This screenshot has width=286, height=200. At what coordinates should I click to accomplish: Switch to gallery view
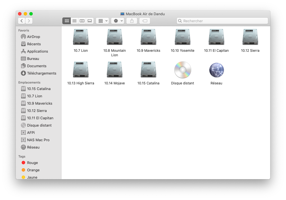coord(90,21)
